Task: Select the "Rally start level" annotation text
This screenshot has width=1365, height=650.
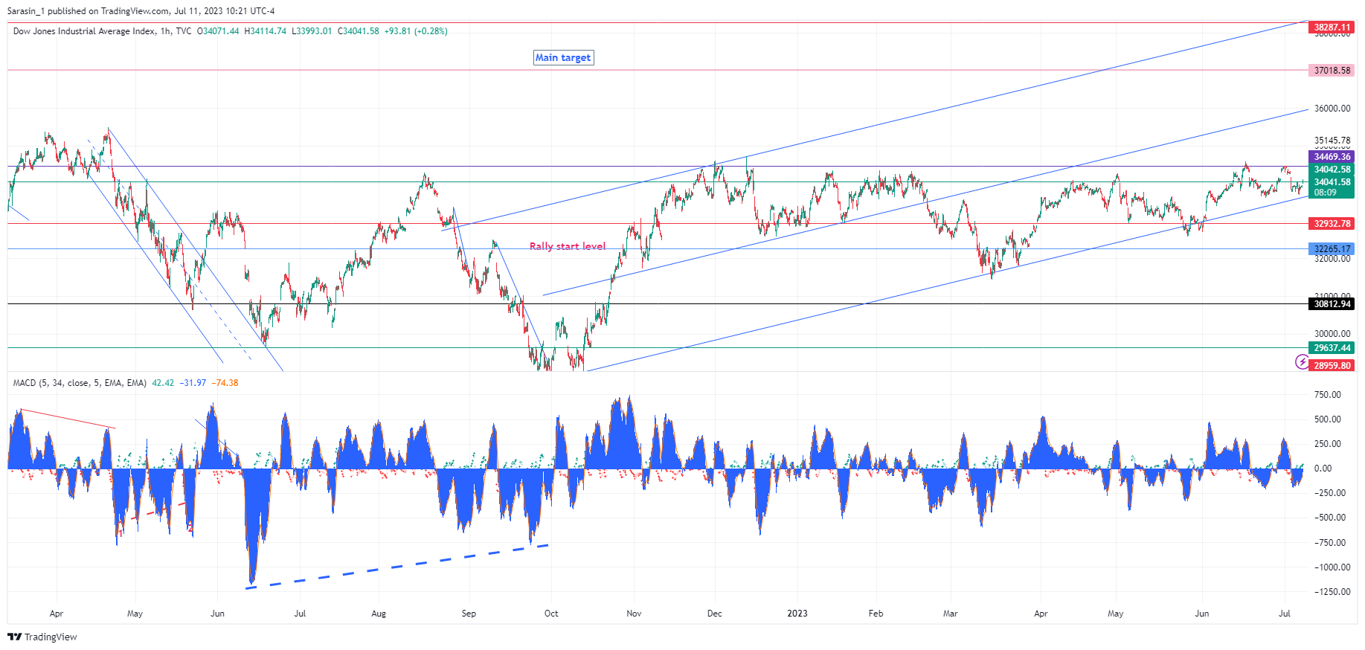Action: 568,246
